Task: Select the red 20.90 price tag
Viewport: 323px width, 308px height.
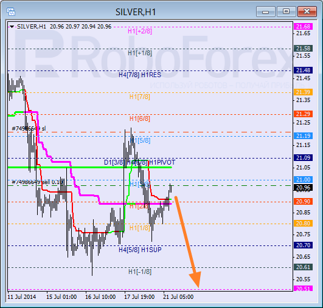Action: pyautogui.click(x=303, y=202)
